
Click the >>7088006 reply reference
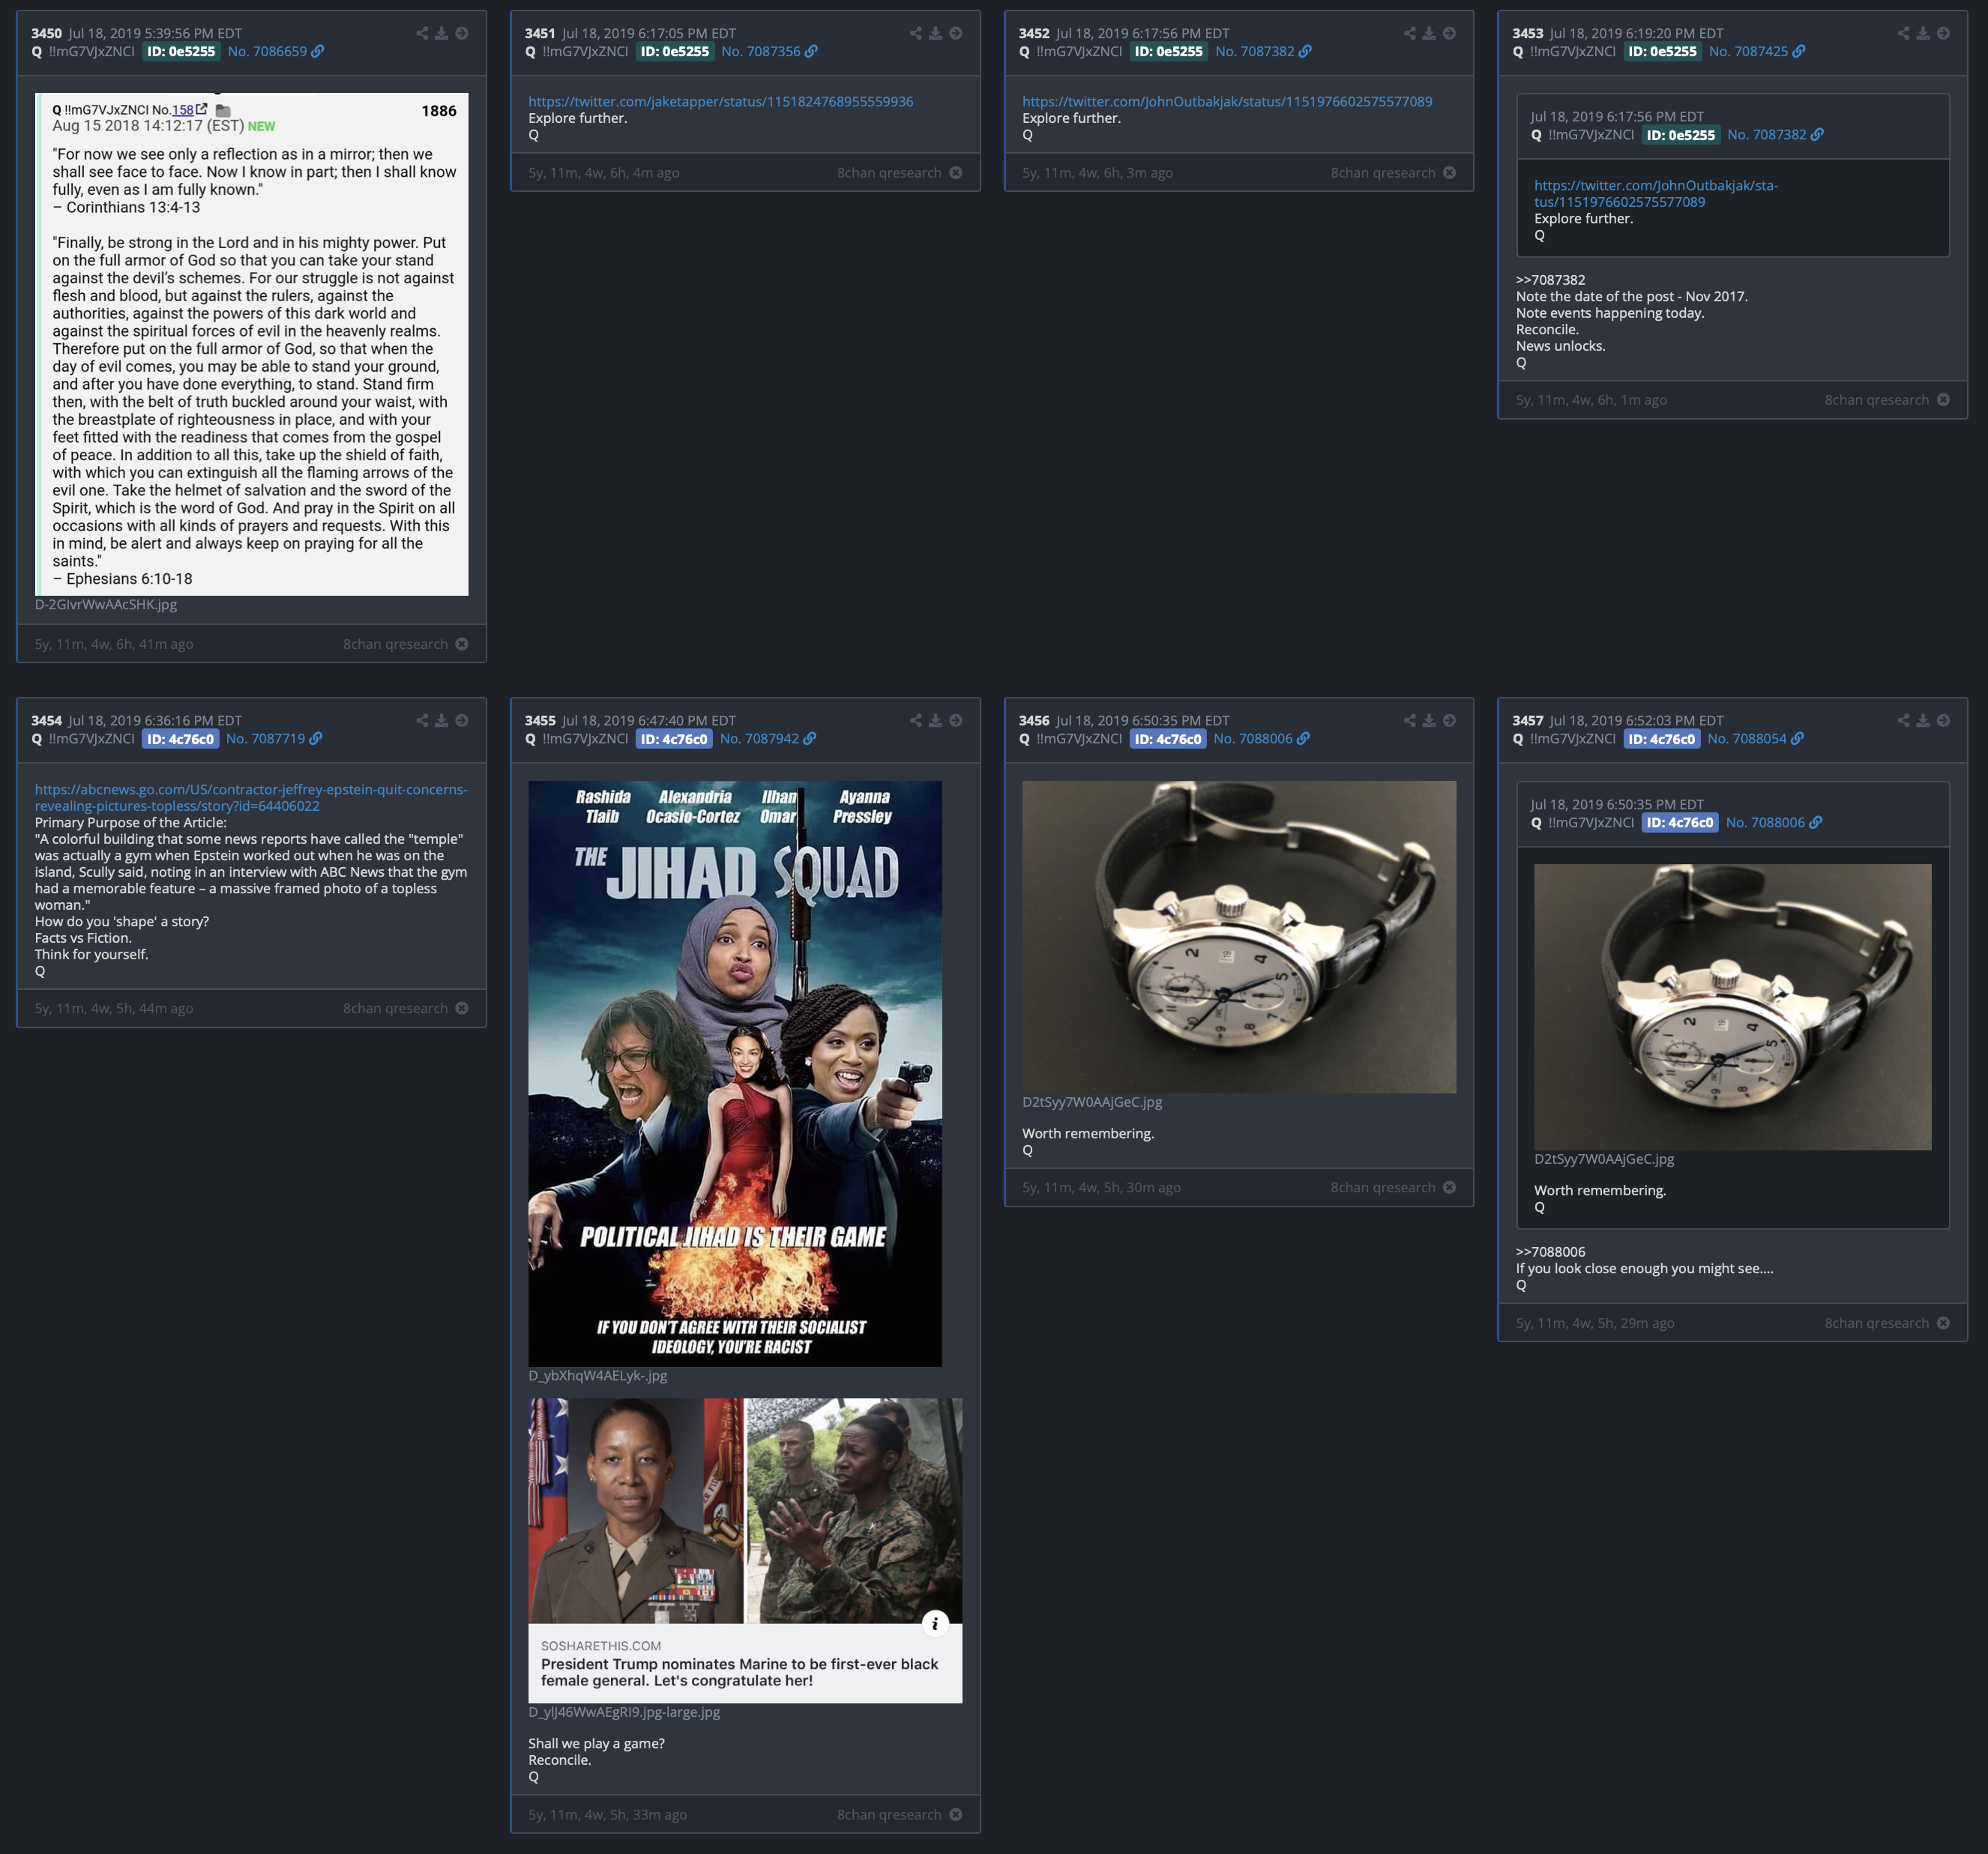(x=1550, y=1252)
